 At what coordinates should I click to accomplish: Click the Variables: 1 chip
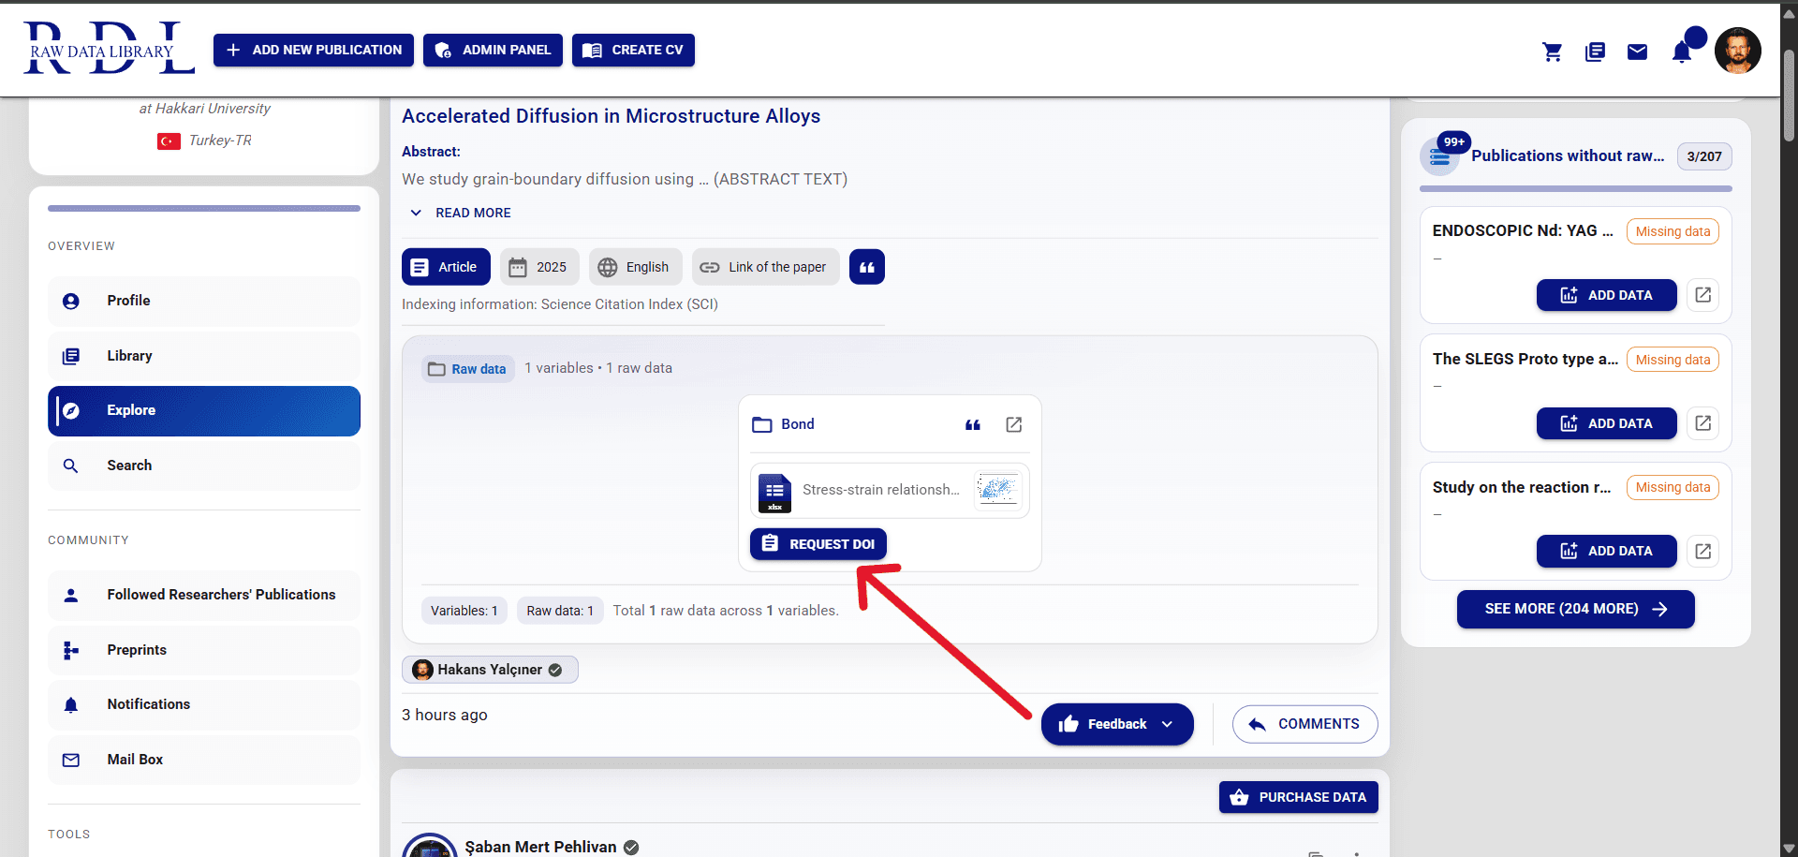tap(464, 611)
